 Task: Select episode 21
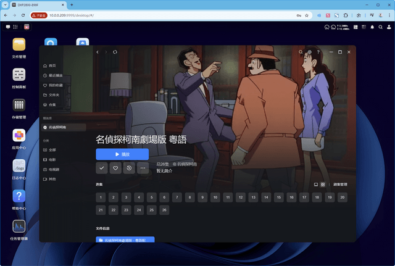tap(101, 210)
